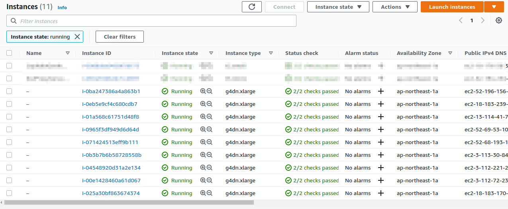Image resolution: width=508 pixels, height=209 pixels.
Task: Add alarm plus for i-025a30bf863674374
Action: (381, 193)
